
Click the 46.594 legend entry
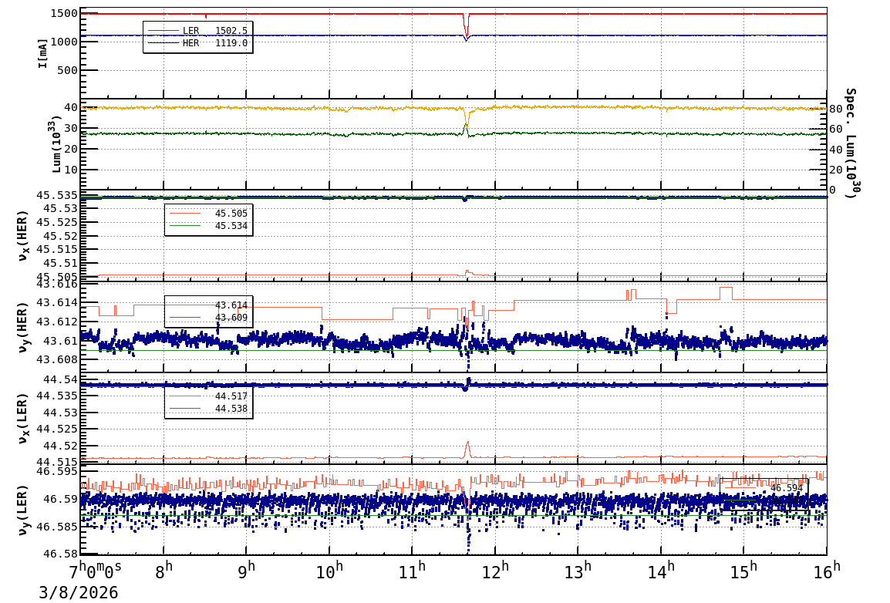click(x=785, y=487)
